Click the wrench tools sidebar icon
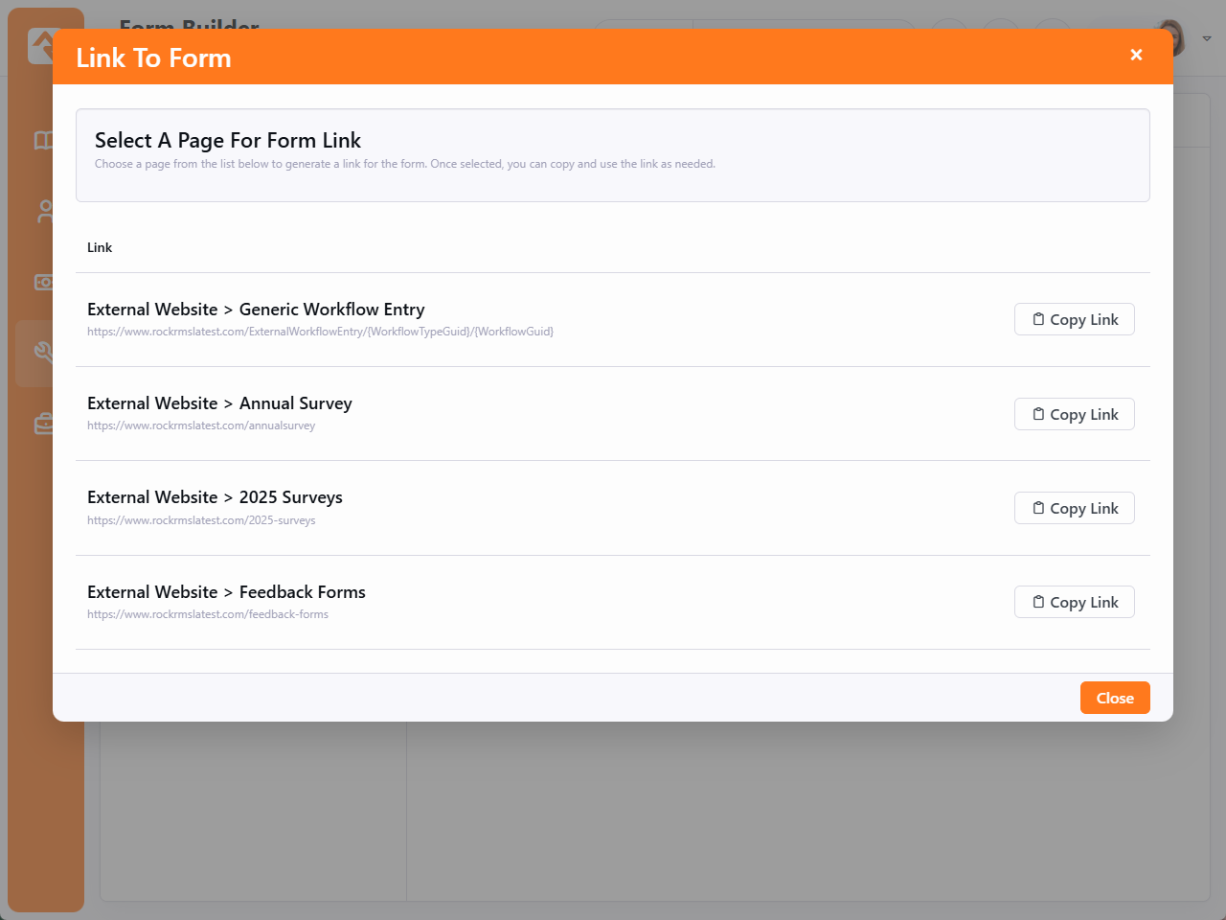 pyautogui.click(x=41, y=353)
